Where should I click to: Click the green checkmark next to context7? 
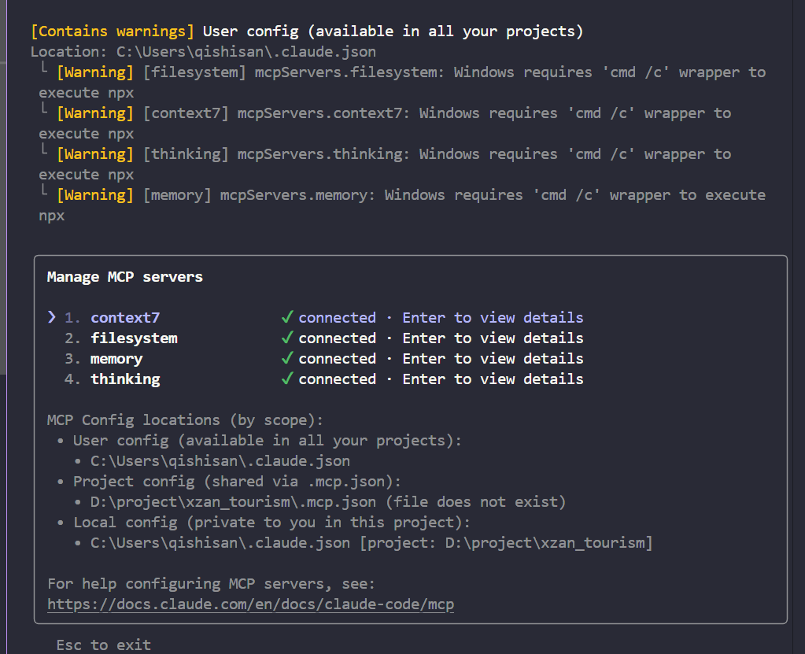[x=287, y=317]
